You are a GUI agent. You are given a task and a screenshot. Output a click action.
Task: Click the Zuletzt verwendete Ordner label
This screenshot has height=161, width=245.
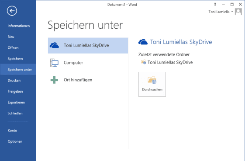coord(164,54)
